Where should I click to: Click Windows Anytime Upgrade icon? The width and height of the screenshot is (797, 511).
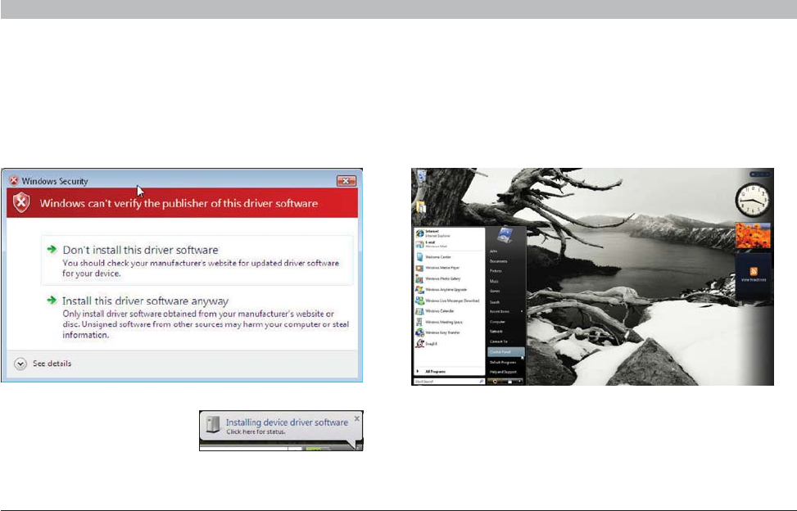[420, 290]
